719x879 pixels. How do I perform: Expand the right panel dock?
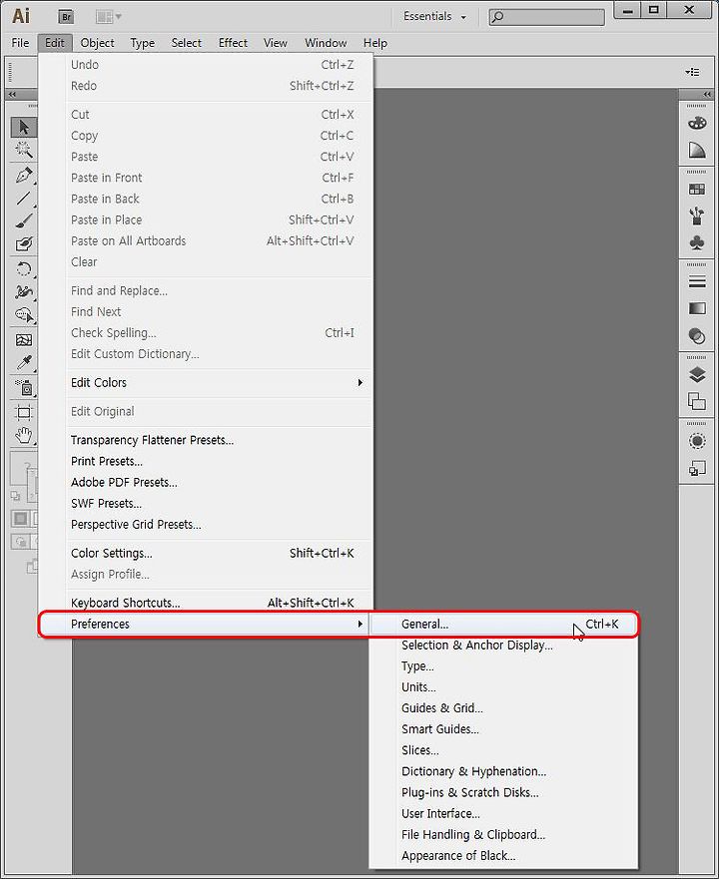[707, 94]
